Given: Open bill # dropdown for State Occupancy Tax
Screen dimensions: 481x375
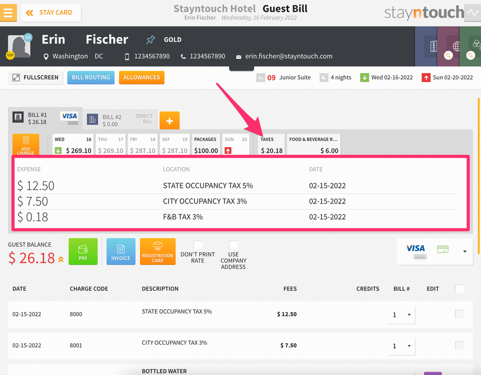Looking at the screenshot, I should tap(402, 315).
